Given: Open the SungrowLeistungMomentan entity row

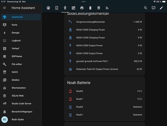Looking at the screenshot, I should 105,22.
